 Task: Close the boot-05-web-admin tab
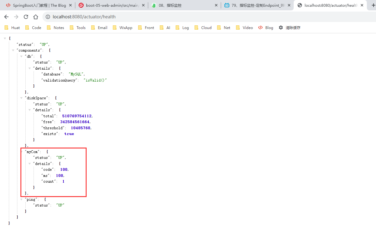click(143, 5)
